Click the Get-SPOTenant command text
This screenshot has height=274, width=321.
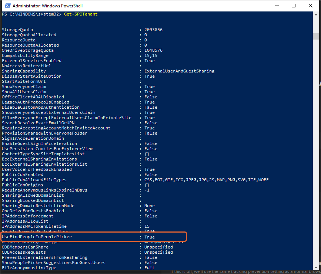(x=81, y=14)
